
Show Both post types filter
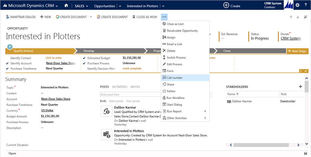[103, 101]
